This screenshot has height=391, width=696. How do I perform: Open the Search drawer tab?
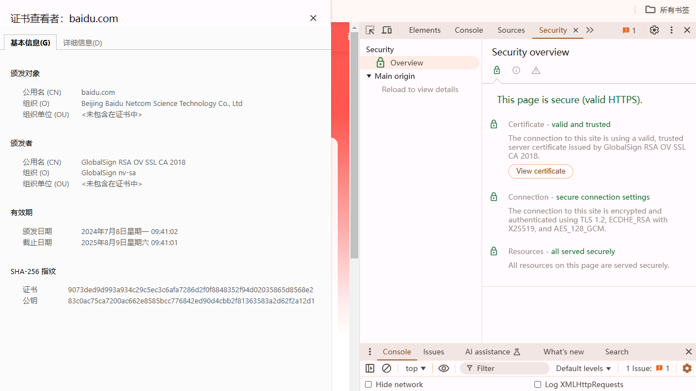click(617, 352)
